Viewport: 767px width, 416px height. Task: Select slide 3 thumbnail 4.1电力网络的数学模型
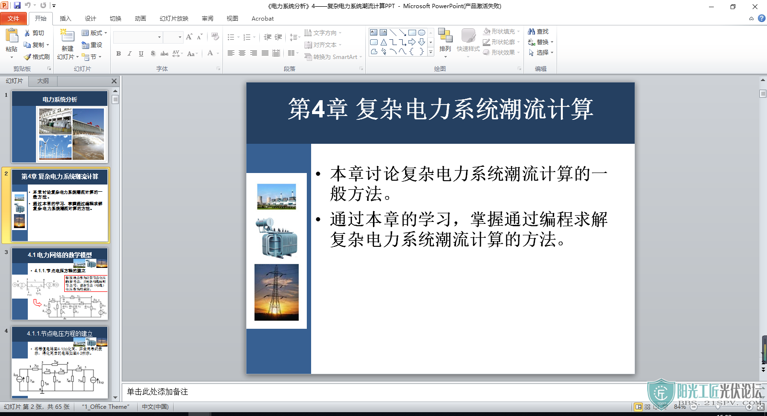coord(60,284)
